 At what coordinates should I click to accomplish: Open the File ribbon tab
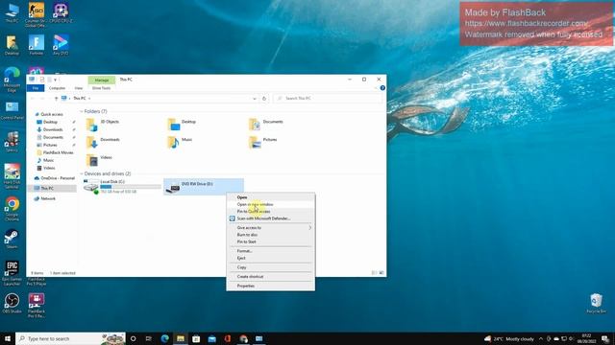click(x=36, y=88)
